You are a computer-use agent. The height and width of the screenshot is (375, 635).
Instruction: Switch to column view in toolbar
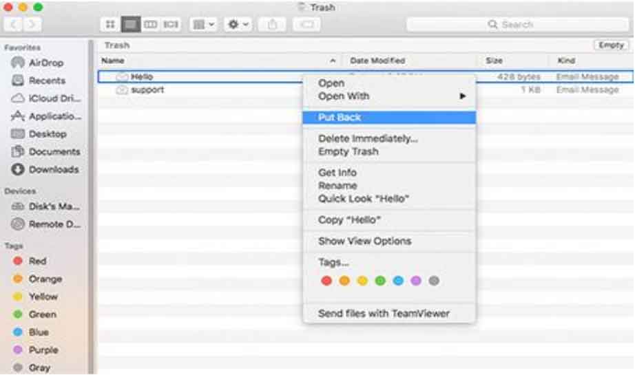[150, 24]
